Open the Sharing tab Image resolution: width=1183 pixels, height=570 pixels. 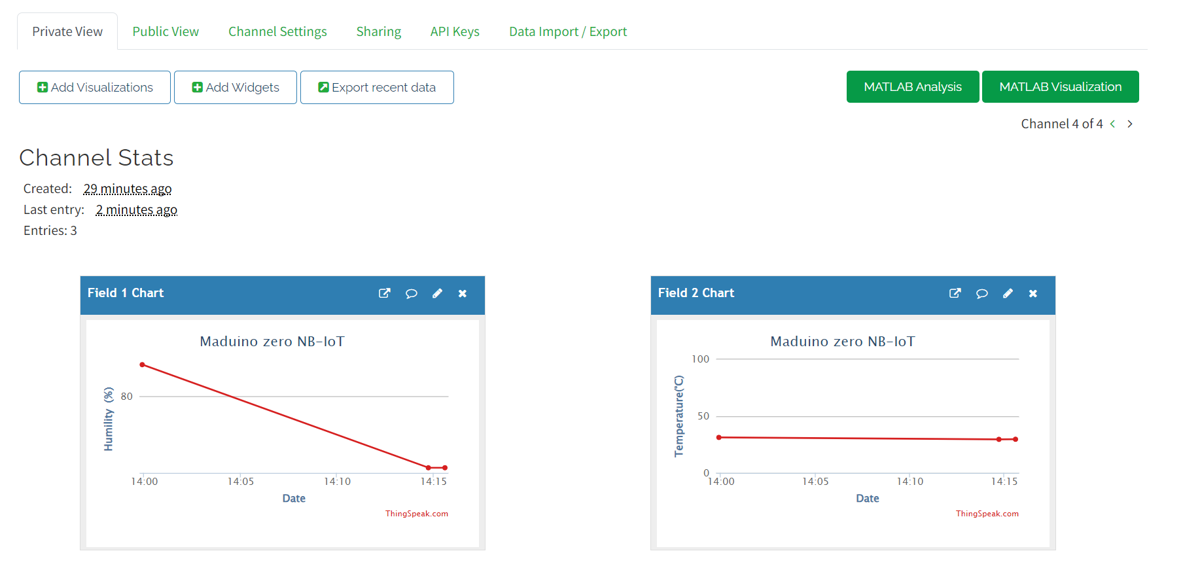click(379, 31)
